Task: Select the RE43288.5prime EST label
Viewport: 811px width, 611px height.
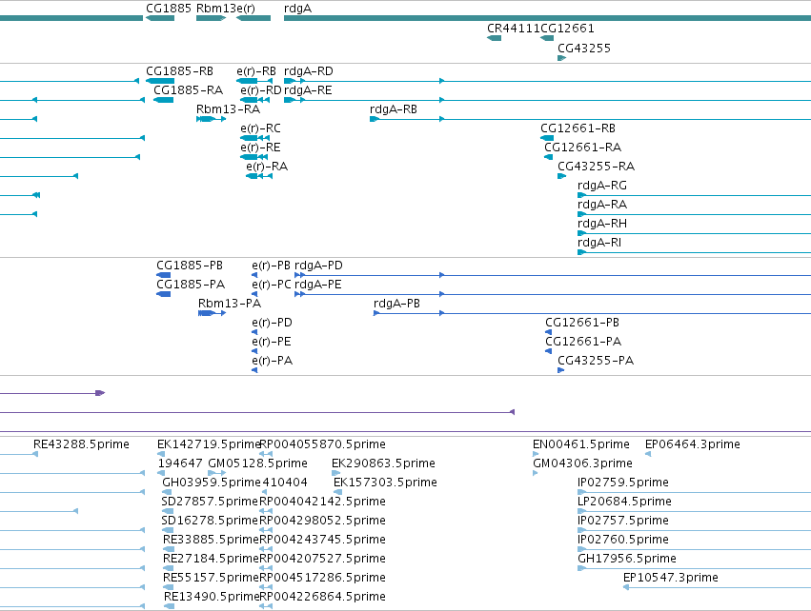Action: [x=81, y=444]
